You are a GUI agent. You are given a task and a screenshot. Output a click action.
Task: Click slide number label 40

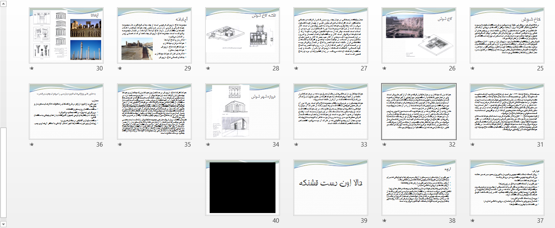[x=276, y=221]
